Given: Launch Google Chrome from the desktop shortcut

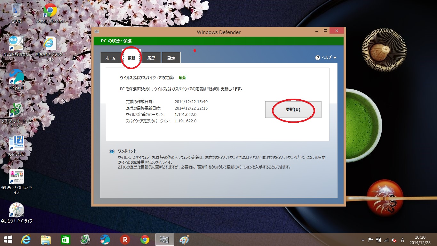Looking at the screenshot, I should 50,13.
